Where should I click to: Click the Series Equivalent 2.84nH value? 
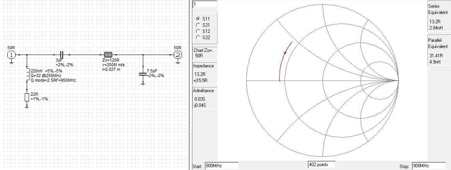[x=436, y=27]
